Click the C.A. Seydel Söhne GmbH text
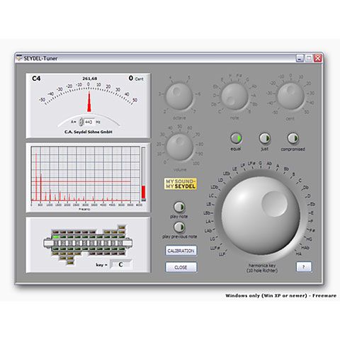This screenshot has width=340, height=340. (88, 132)
